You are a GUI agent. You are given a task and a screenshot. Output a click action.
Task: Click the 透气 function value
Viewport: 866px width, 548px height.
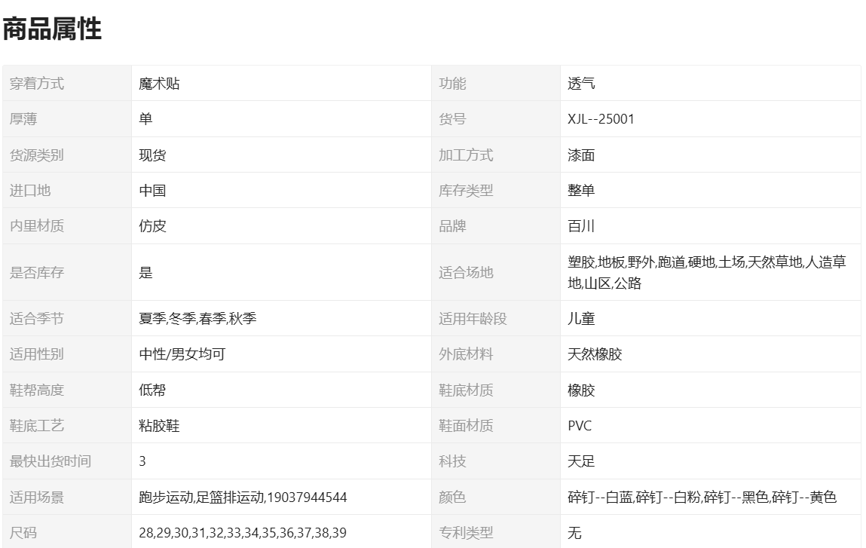pyautogui.click(x=581, y=84)
